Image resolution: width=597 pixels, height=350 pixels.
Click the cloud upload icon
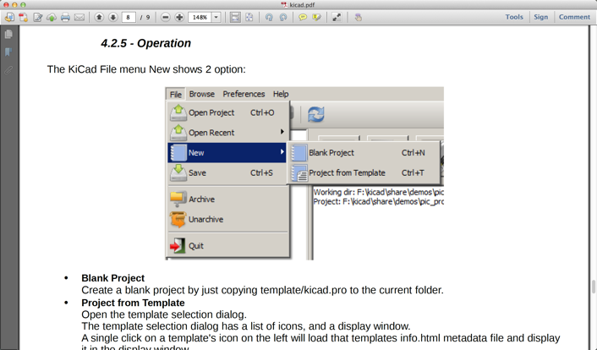point(52,17)
